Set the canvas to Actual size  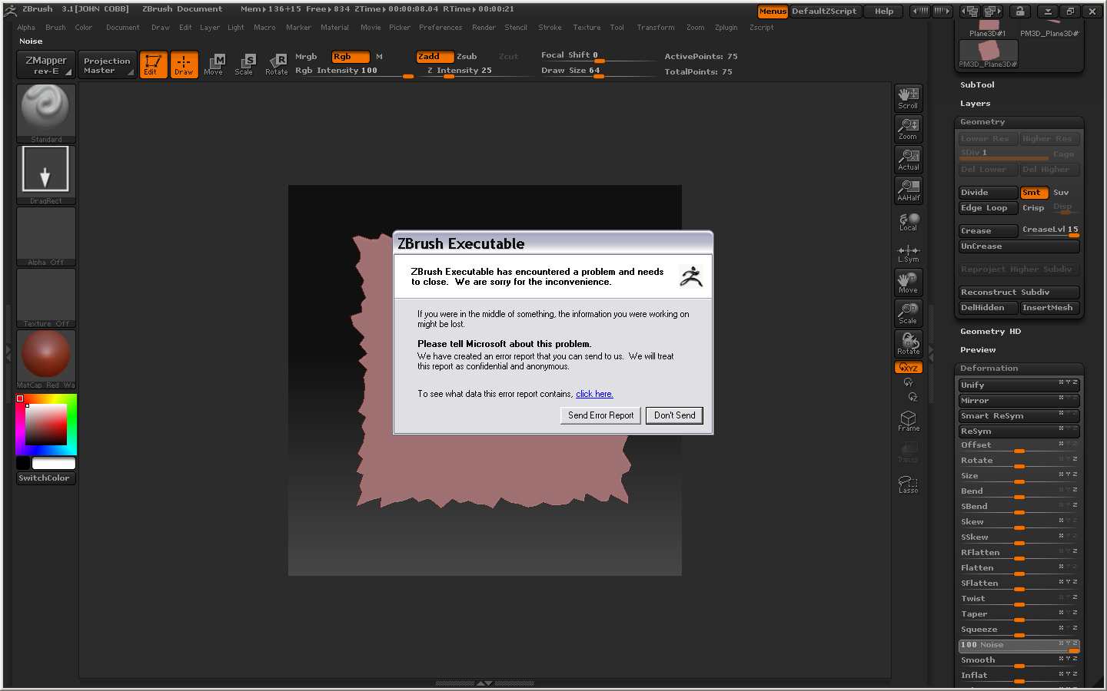(x=909, y=160)
